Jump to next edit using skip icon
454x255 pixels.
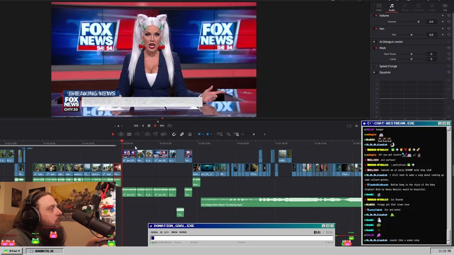click(356, 126)
